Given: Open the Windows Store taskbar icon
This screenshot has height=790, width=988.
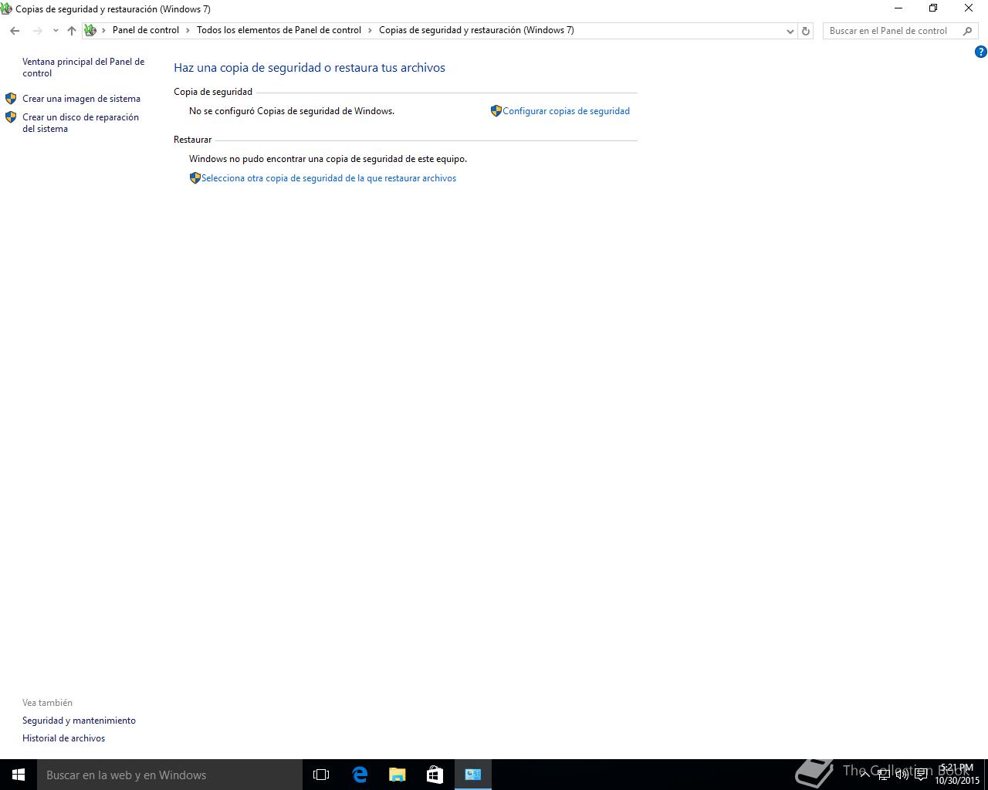Looking at the screenshot, I should coord(435,775).
